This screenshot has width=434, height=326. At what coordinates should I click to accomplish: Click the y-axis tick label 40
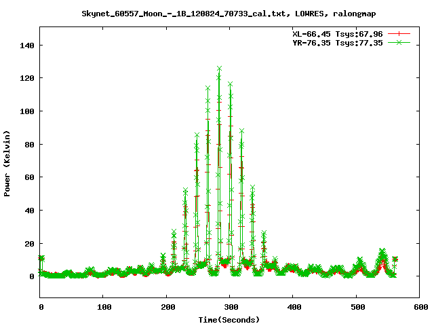coord(29,211)
